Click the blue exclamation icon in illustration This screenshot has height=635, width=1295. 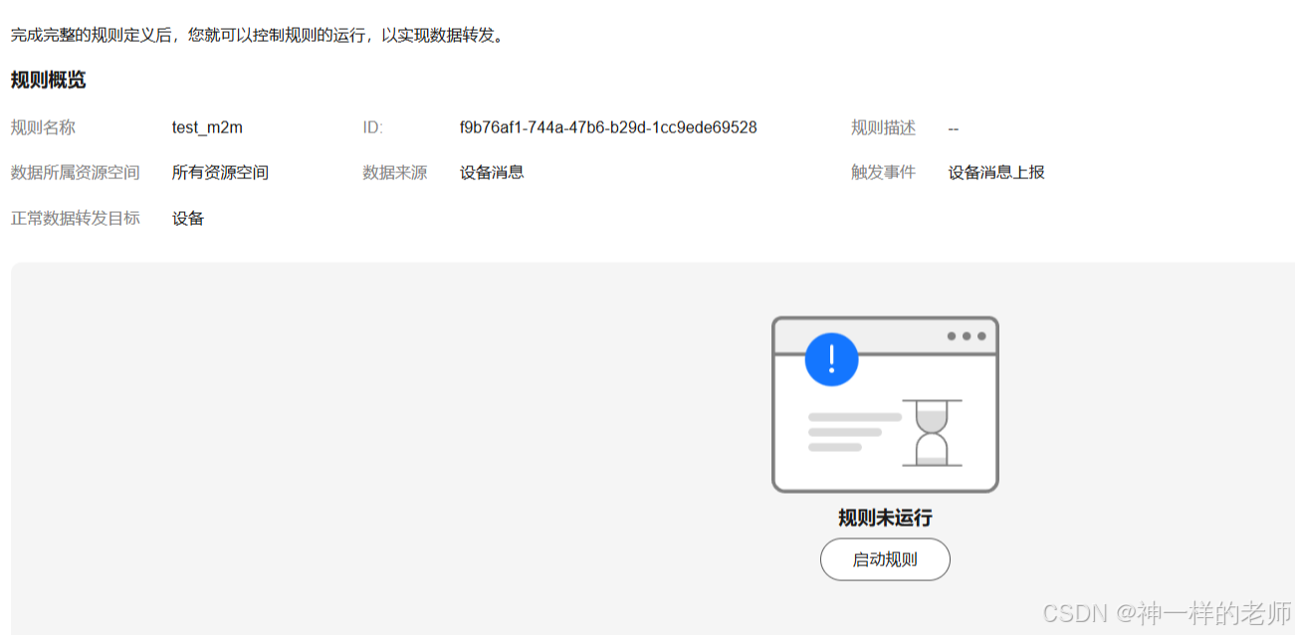(831, 358)
